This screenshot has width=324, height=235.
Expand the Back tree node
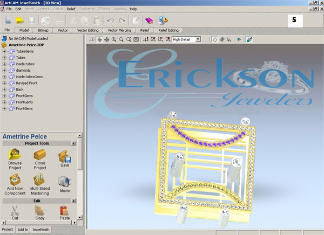[x=4, y=90]
